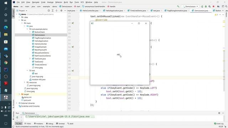
Task: Click the green Rerun icon in toolbar
Action: tap(202, 6)
